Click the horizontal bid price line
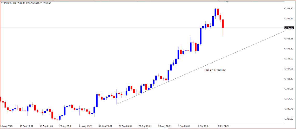The width and height of the screenshot is (296, 129). [104, 28]
